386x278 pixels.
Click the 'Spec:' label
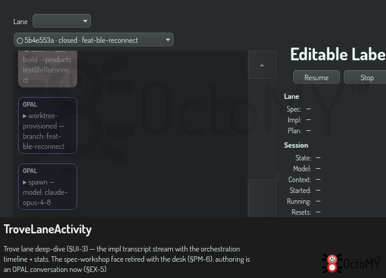pyautogui.click(x=294, y=109)
